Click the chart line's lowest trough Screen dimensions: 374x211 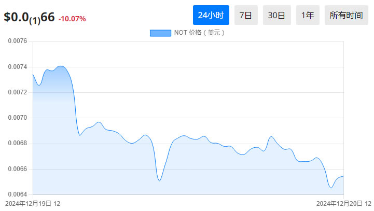tap(331, 188)
